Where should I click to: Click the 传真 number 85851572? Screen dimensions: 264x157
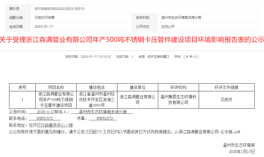tap(105, 119)
